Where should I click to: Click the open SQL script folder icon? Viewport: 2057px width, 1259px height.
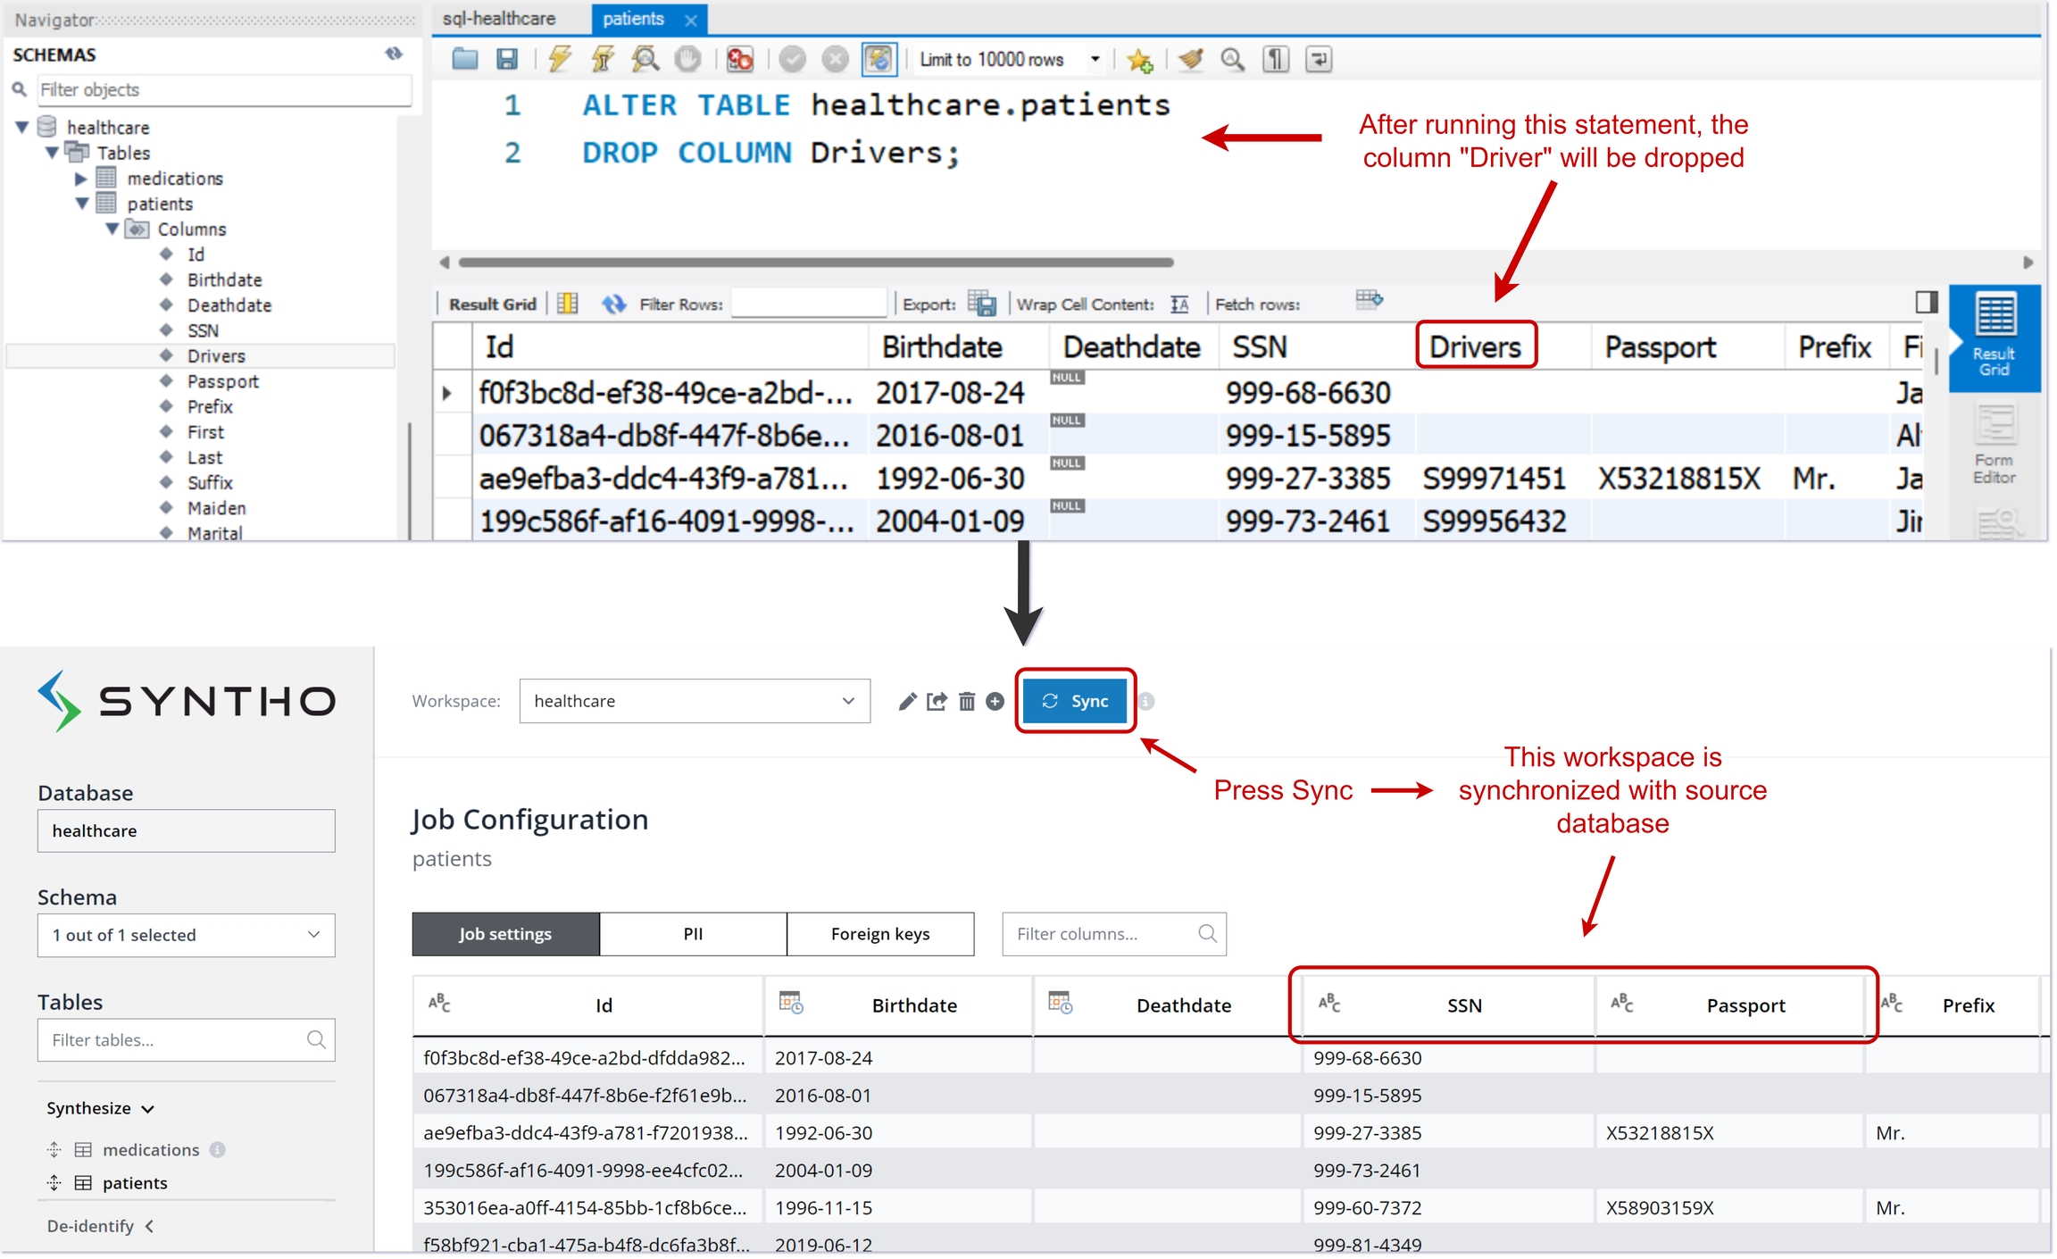[x=464, y=60]
